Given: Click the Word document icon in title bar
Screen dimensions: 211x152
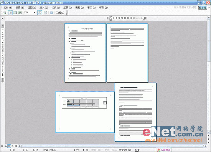Looking at the screenshot, I should click(x=2, y=3).
